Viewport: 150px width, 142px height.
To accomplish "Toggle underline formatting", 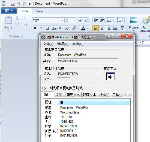I will tap(47, 28).
